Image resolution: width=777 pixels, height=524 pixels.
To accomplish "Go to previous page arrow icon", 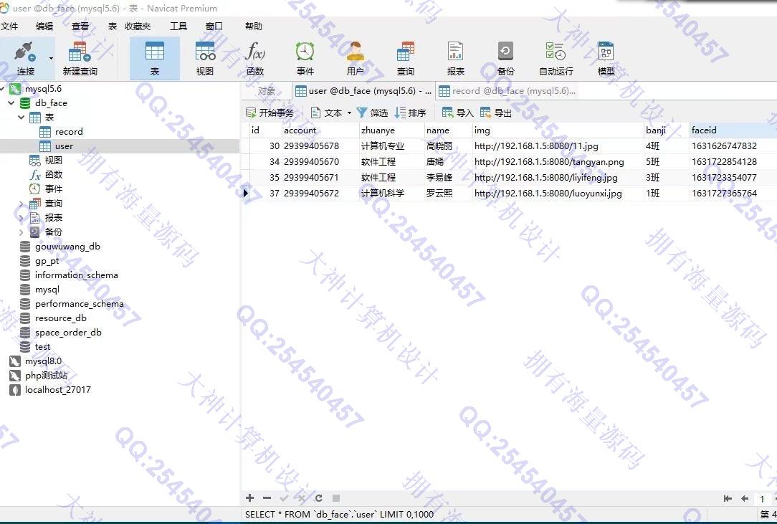I will pyautogui.click(x=744, y=499).
